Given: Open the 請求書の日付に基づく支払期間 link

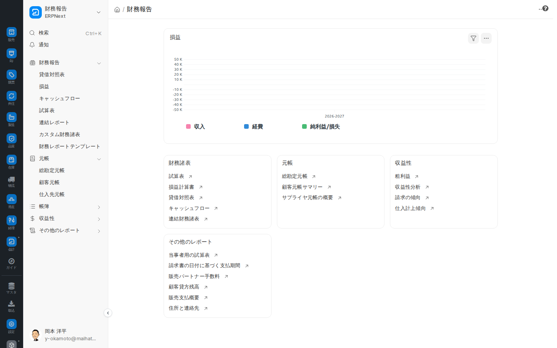Looking at the screenshot, I should (205, 266).
